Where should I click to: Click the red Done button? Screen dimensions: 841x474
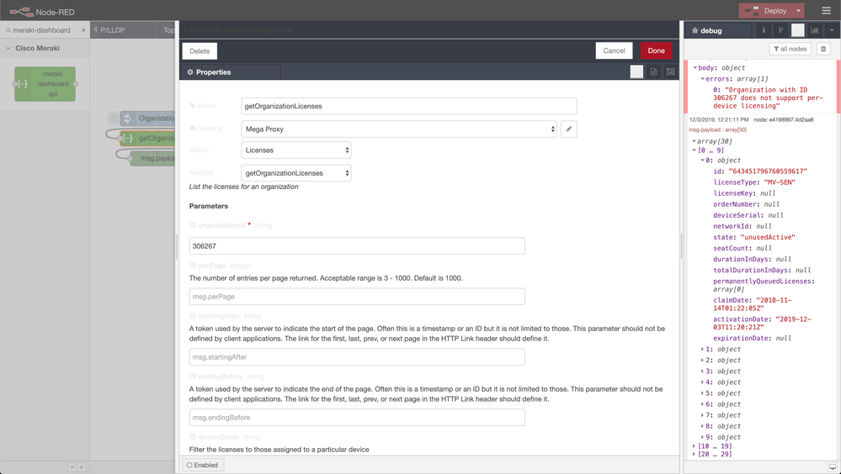pyautogui.click(x=656, y=51)
